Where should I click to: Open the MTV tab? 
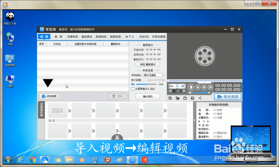(130, 37)
